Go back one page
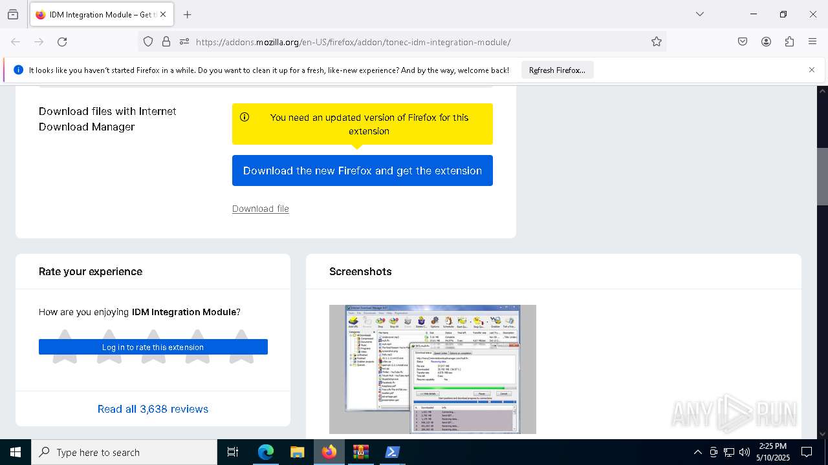This screenshot has width=828, height=465. 16,42
